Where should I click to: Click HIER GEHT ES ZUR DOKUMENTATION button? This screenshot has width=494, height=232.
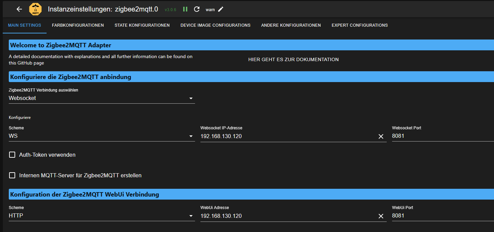click(x=294, y=59)
